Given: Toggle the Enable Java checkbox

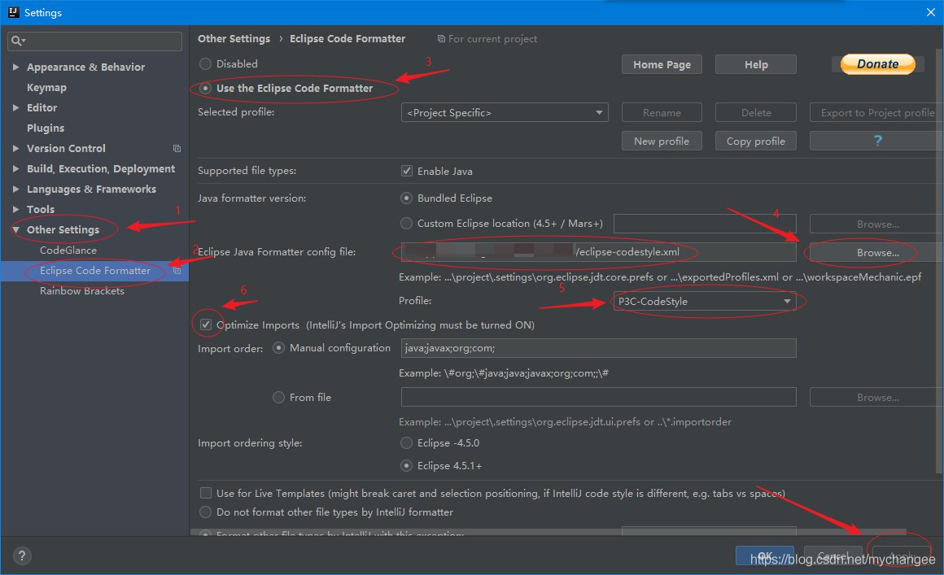Looking at the screenshot, I should pos(407,172).
